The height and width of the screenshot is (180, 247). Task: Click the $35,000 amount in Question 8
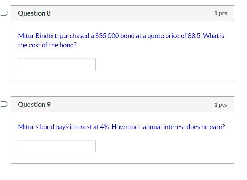(107, 36)
